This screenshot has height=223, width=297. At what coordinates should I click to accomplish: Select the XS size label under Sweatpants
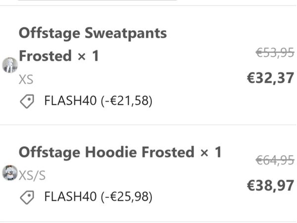[26, 79]
